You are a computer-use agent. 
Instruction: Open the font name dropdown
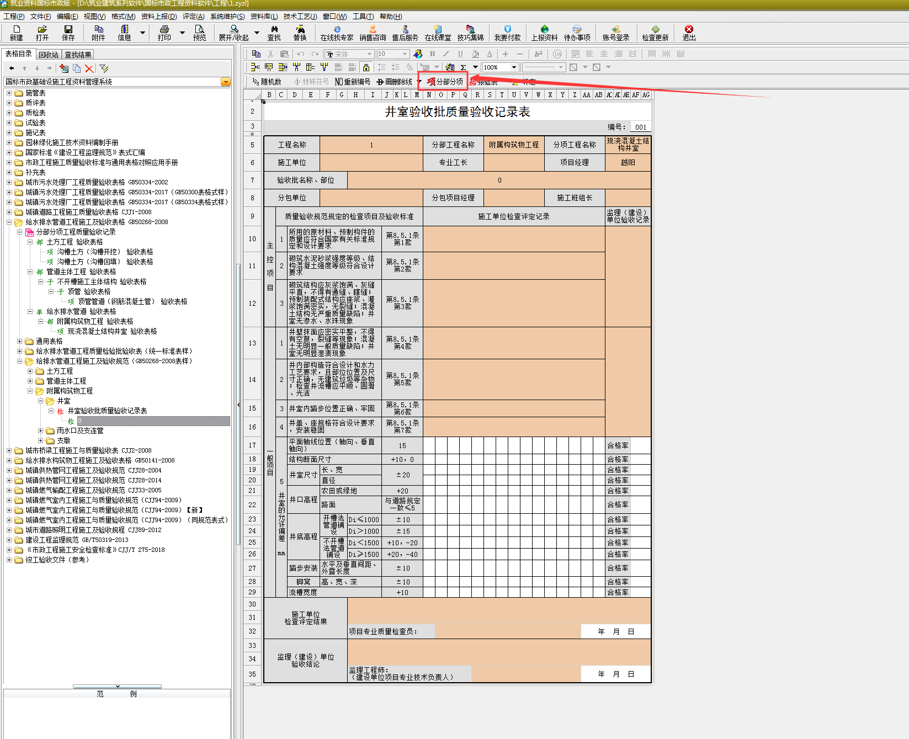tap(369, 54)
